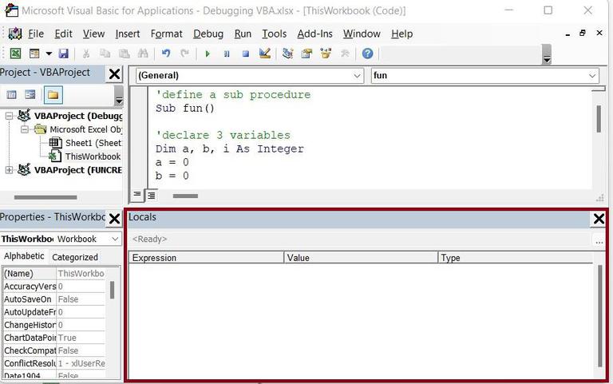Click the Value column header

tap(361, 258)
